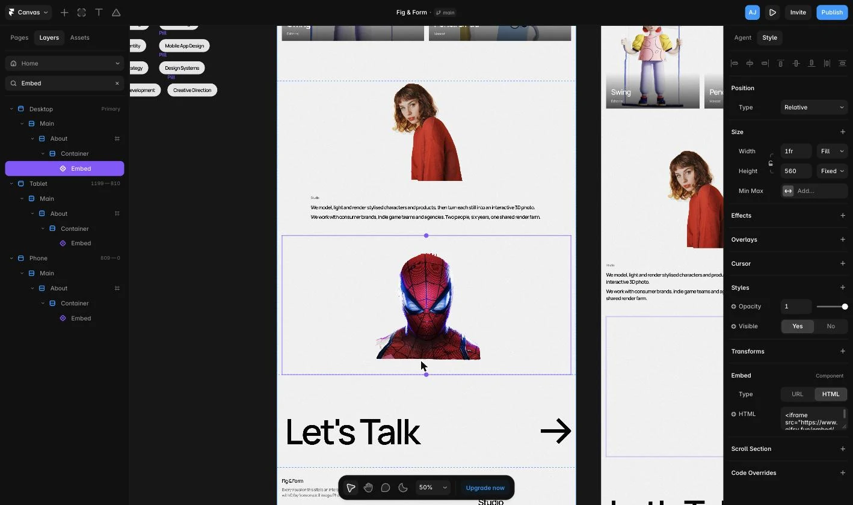Select the triangle Vector tool in top bar

(116, 12)
